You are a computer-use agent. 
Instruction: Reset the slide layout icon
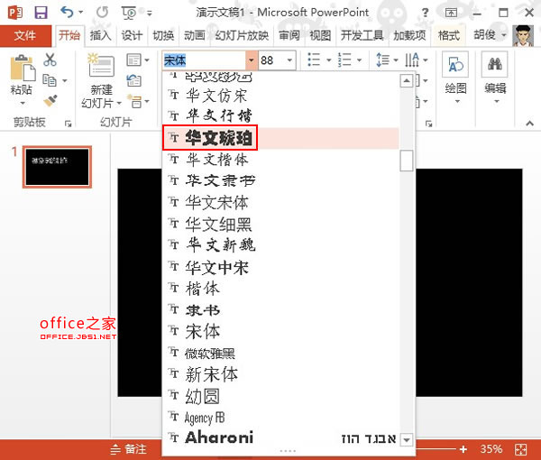[133, 80]
